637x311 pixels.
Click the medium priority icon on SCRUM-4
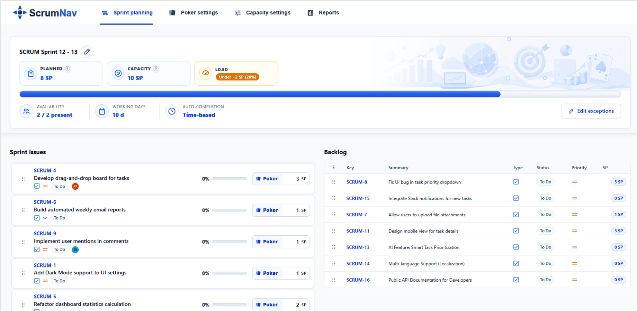(45, 186)
